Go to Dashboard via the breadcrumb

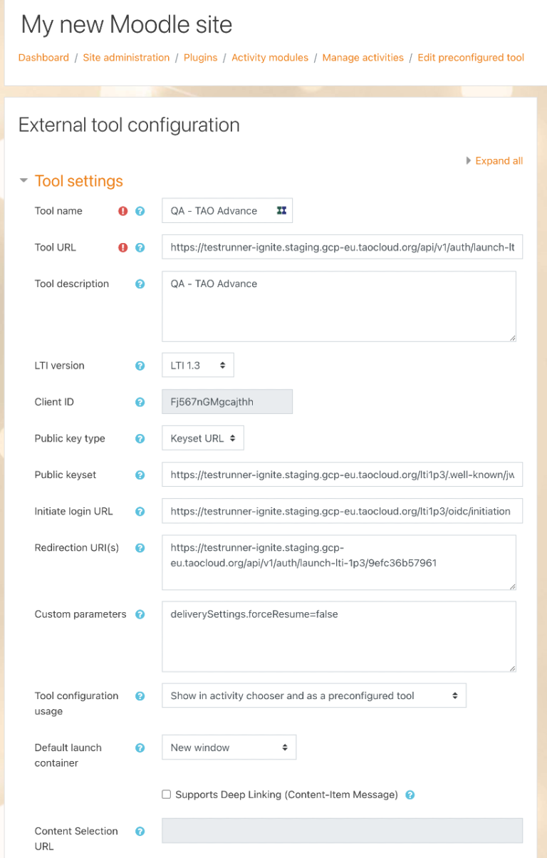pos(43,57)
